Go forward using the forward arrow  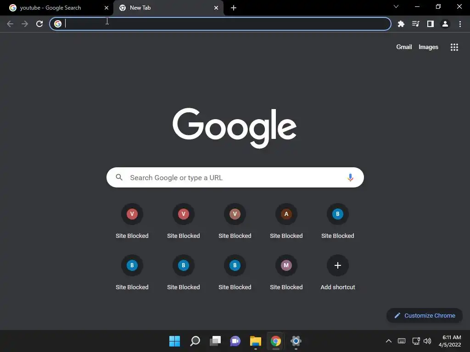tap(25, 24)
